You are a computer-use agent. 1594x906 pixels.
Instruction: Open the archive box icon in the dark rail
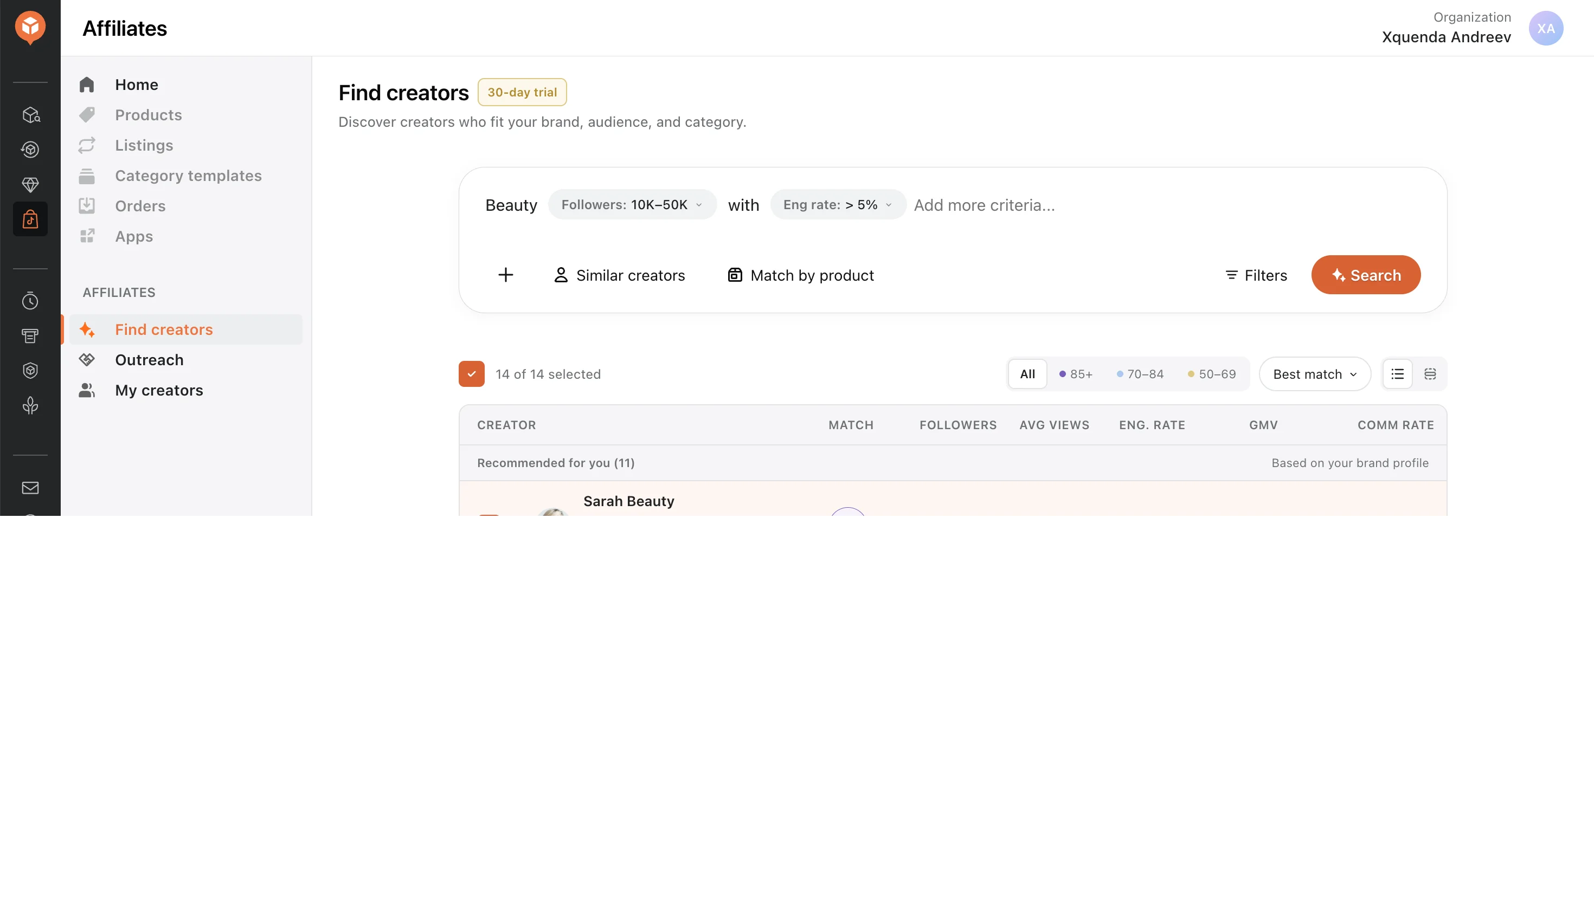click(30, 336)
